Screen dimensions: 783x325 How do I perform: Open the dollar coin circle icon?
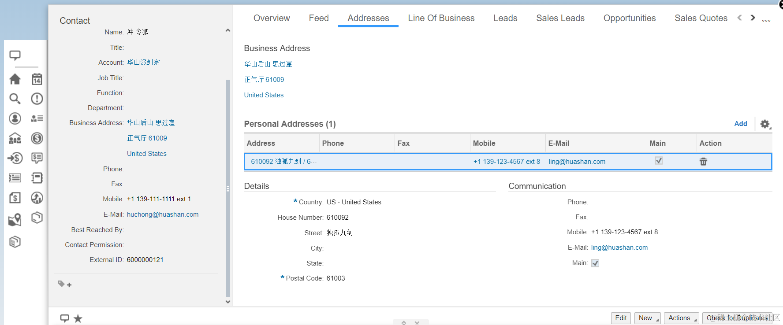(x=37, y=138)
